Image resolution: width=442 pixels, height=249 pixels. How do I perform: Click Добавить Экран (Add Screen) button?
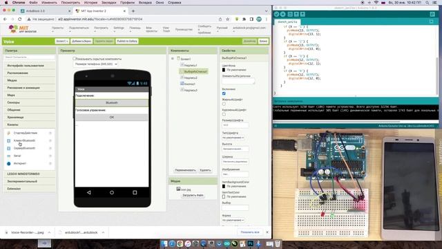81,41
